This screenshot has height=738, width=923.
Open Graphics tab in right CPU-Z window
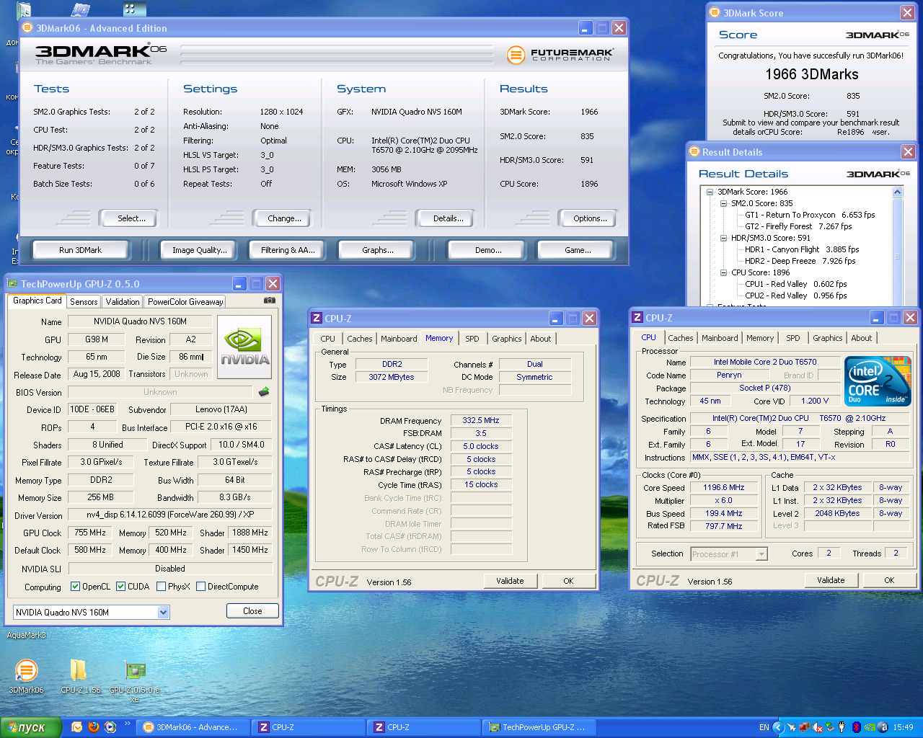(x=828, y=338)
